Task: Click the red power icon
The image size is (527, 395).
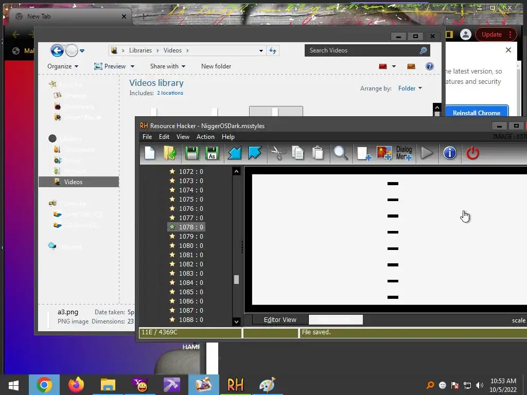Action: click(x=472, y=153)
